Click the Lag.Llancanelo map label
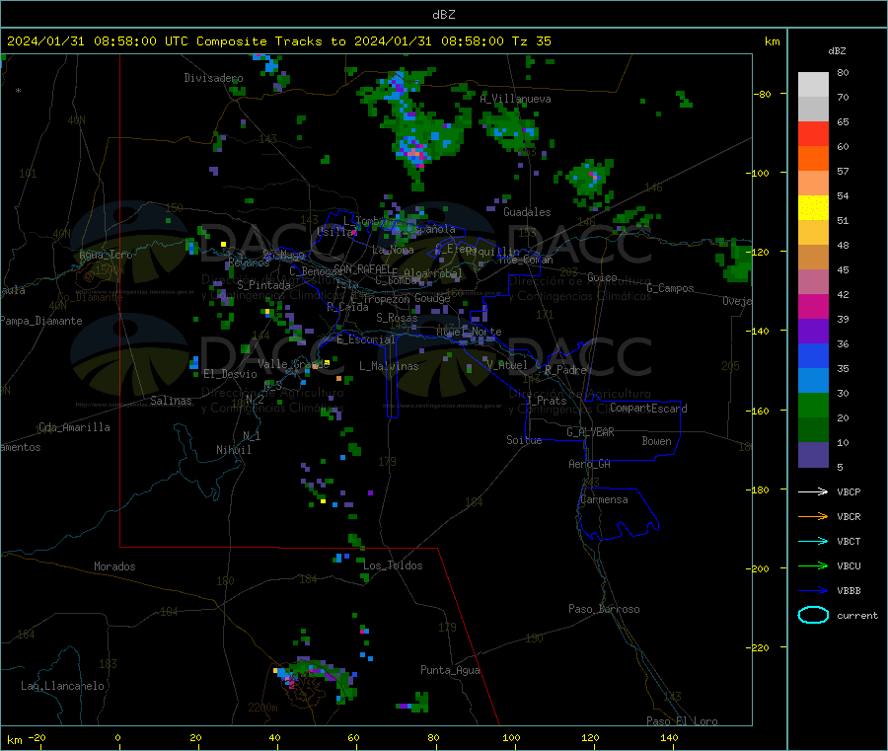Viewport: 888px width, 751px height. coord(62,686)
